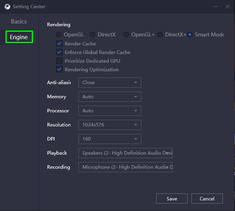The width and height of the screenshot is (235, 211).
Task: Select the DirectX rendering option
Action: pyautogui.click(x=93, y=34)
